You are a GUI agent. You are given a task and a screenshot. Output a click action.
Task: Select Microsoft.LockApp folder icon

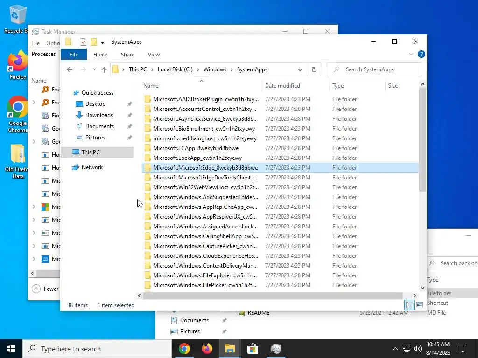click(x=148, y=158)
